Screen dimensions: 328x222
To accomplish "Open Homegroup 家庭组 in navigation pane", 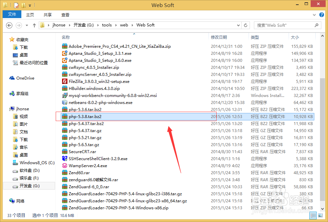I will pyautogui.click(x=19, y=94).
